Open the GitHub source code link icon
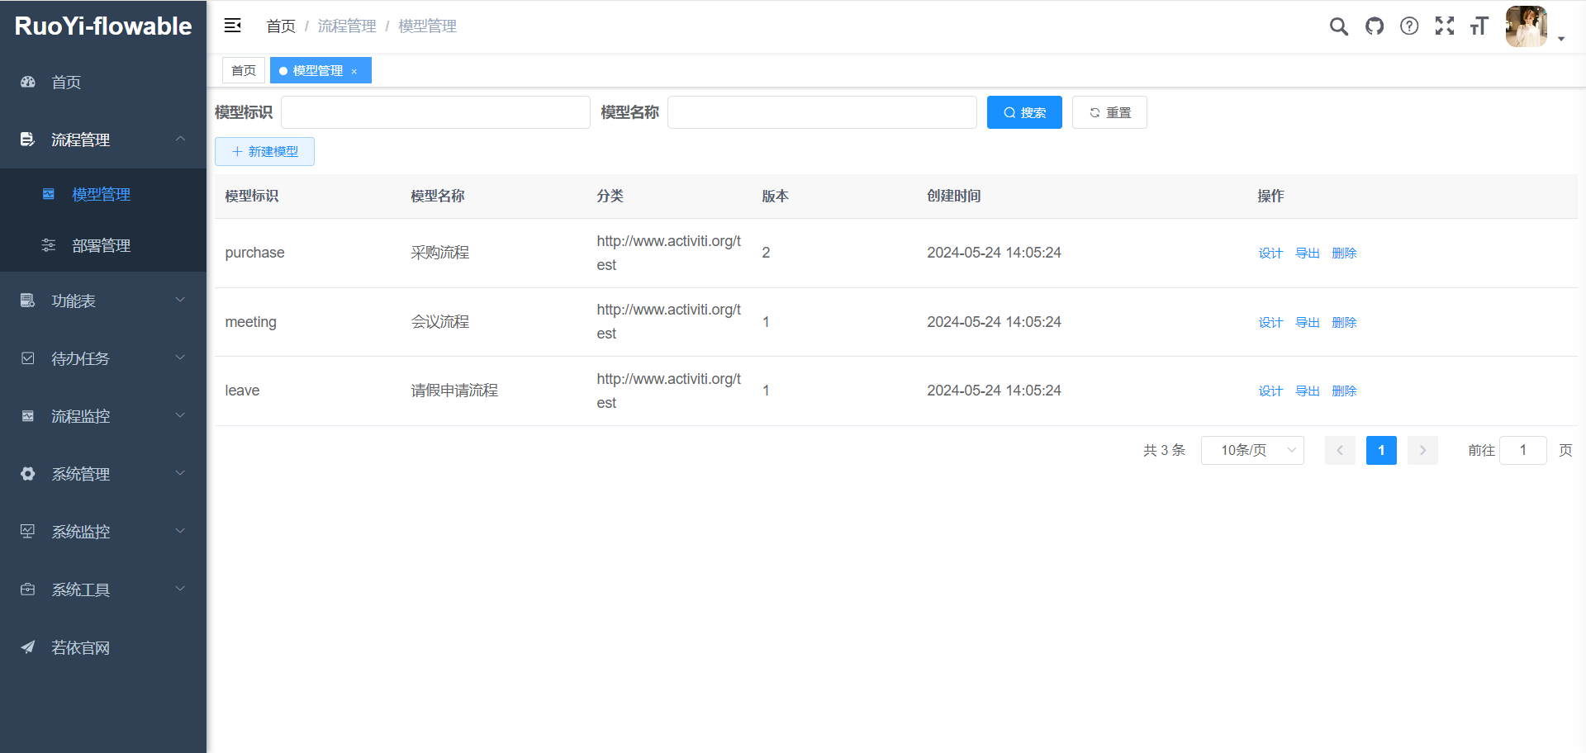 click(1374, 26)
